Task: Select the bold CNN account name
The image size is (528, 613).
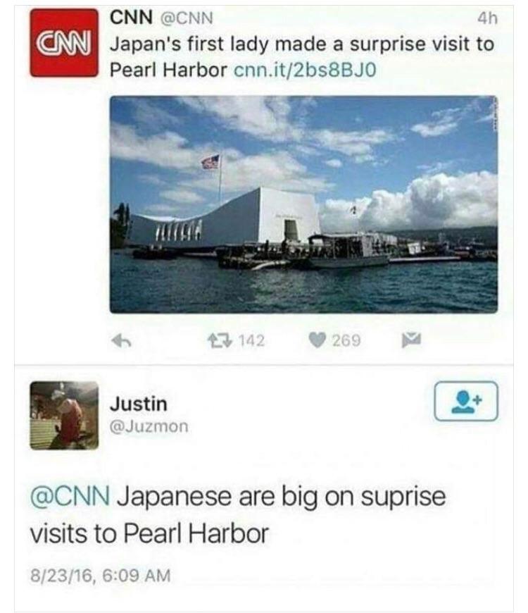Action: coord(131,18)
